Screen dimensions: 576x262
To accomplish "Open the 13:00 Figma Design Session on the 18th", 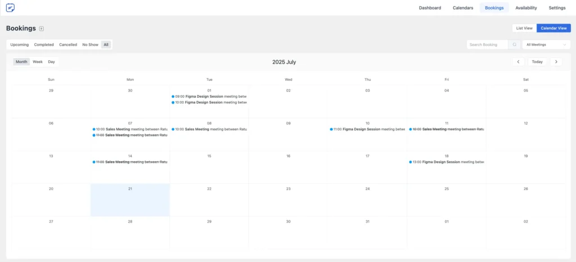I will coord(447,162).
